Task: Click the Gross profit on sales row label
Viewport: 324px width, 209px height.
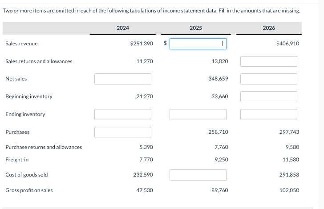Action: point(29,190)
